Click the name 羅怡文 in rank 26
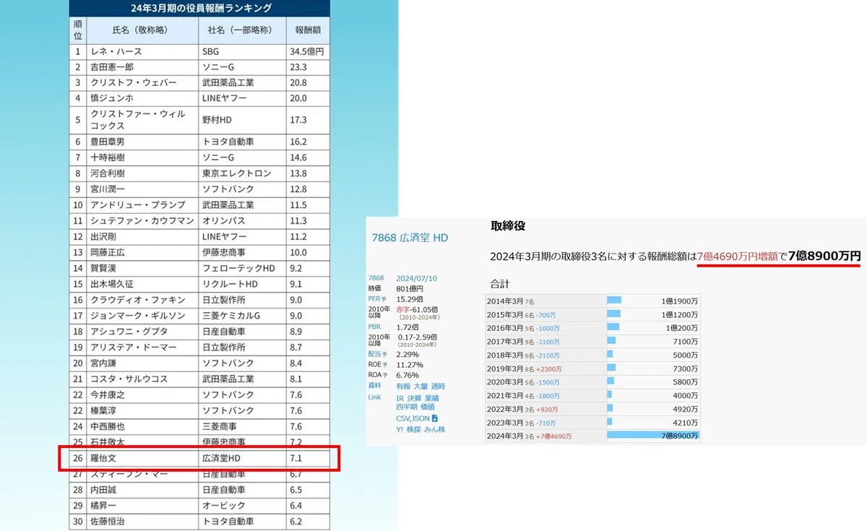Viewport: 867px width, 531px height. [105, 458]
